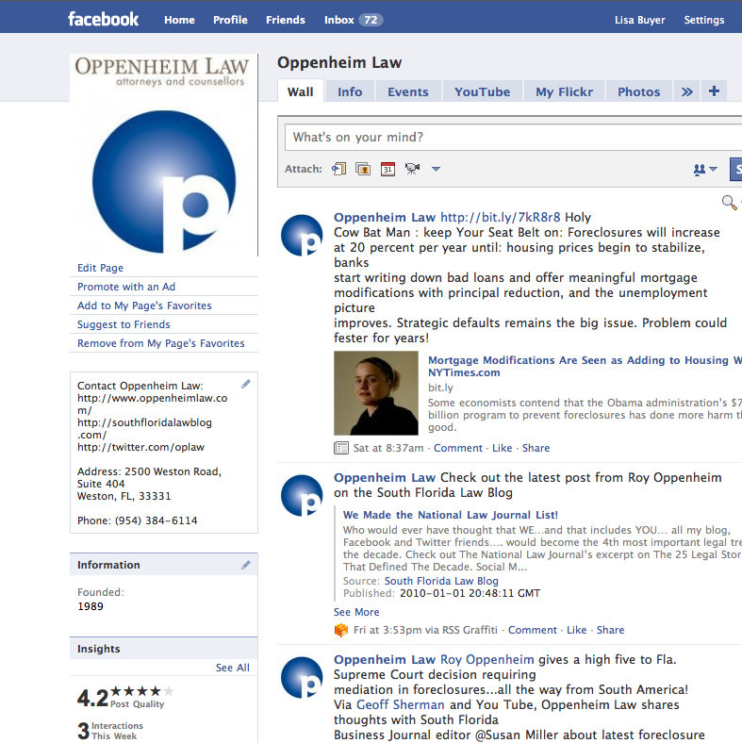Screen dimensions: 742x743
Task: Edit Information section with pencil icon
Action: (x=245, y=565)
